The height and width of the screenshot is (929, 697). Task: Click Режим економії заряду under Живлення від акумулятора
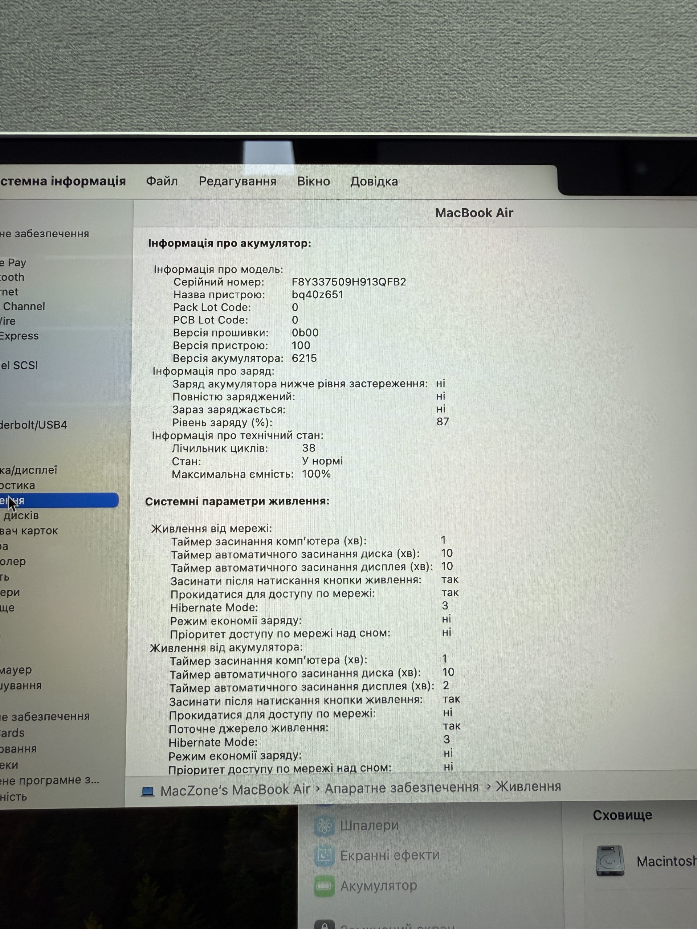(x=310, y=755)
